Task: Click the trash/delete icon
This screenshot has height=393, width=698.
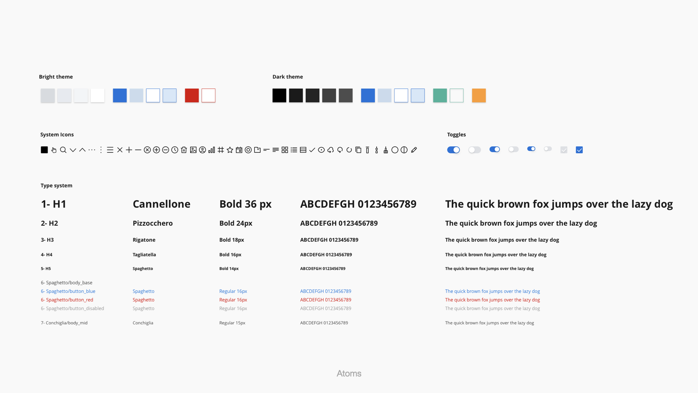Action: 184,150
